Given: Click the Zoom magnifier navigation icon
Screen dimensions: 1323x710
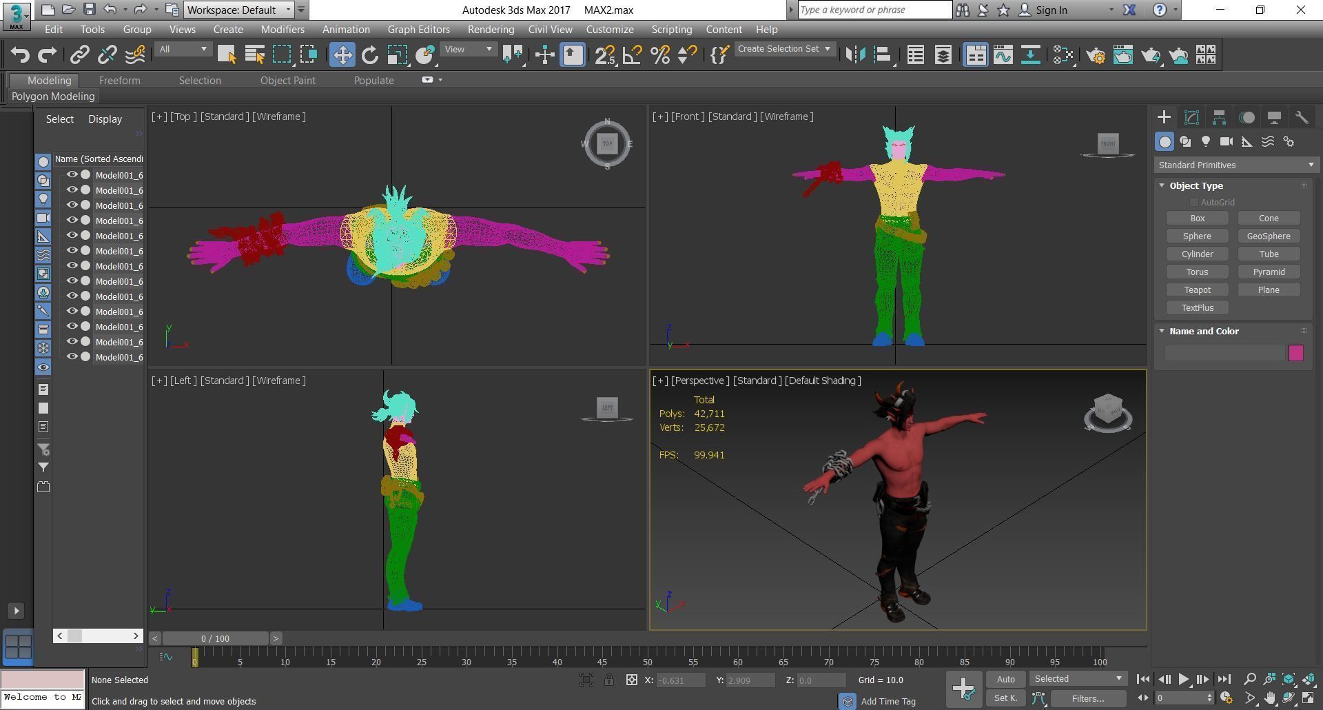Looking at the screenshot, I should [x=1250, y=679].
